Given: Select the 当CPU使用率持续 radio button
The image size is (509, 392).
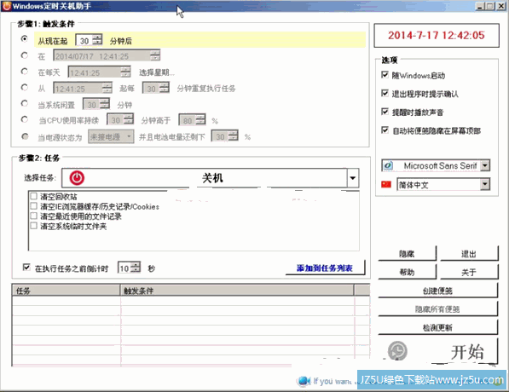Looking at the screenshot, I should click(x=25, y=119).
